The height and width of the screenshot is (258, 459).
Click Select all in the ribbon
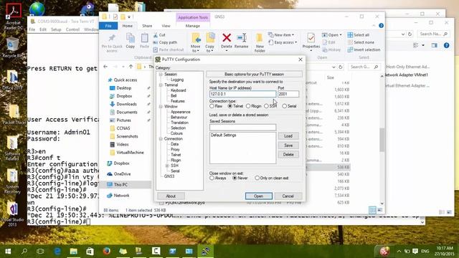359,35
